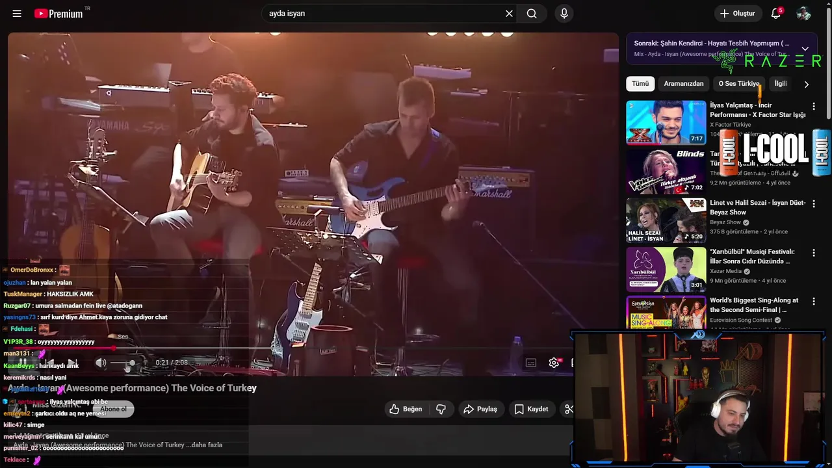Visit the X Factor Türkiye channel
The height and width of the screenshot is (468, 832).
pyautogui.click(x=730, y=125)
